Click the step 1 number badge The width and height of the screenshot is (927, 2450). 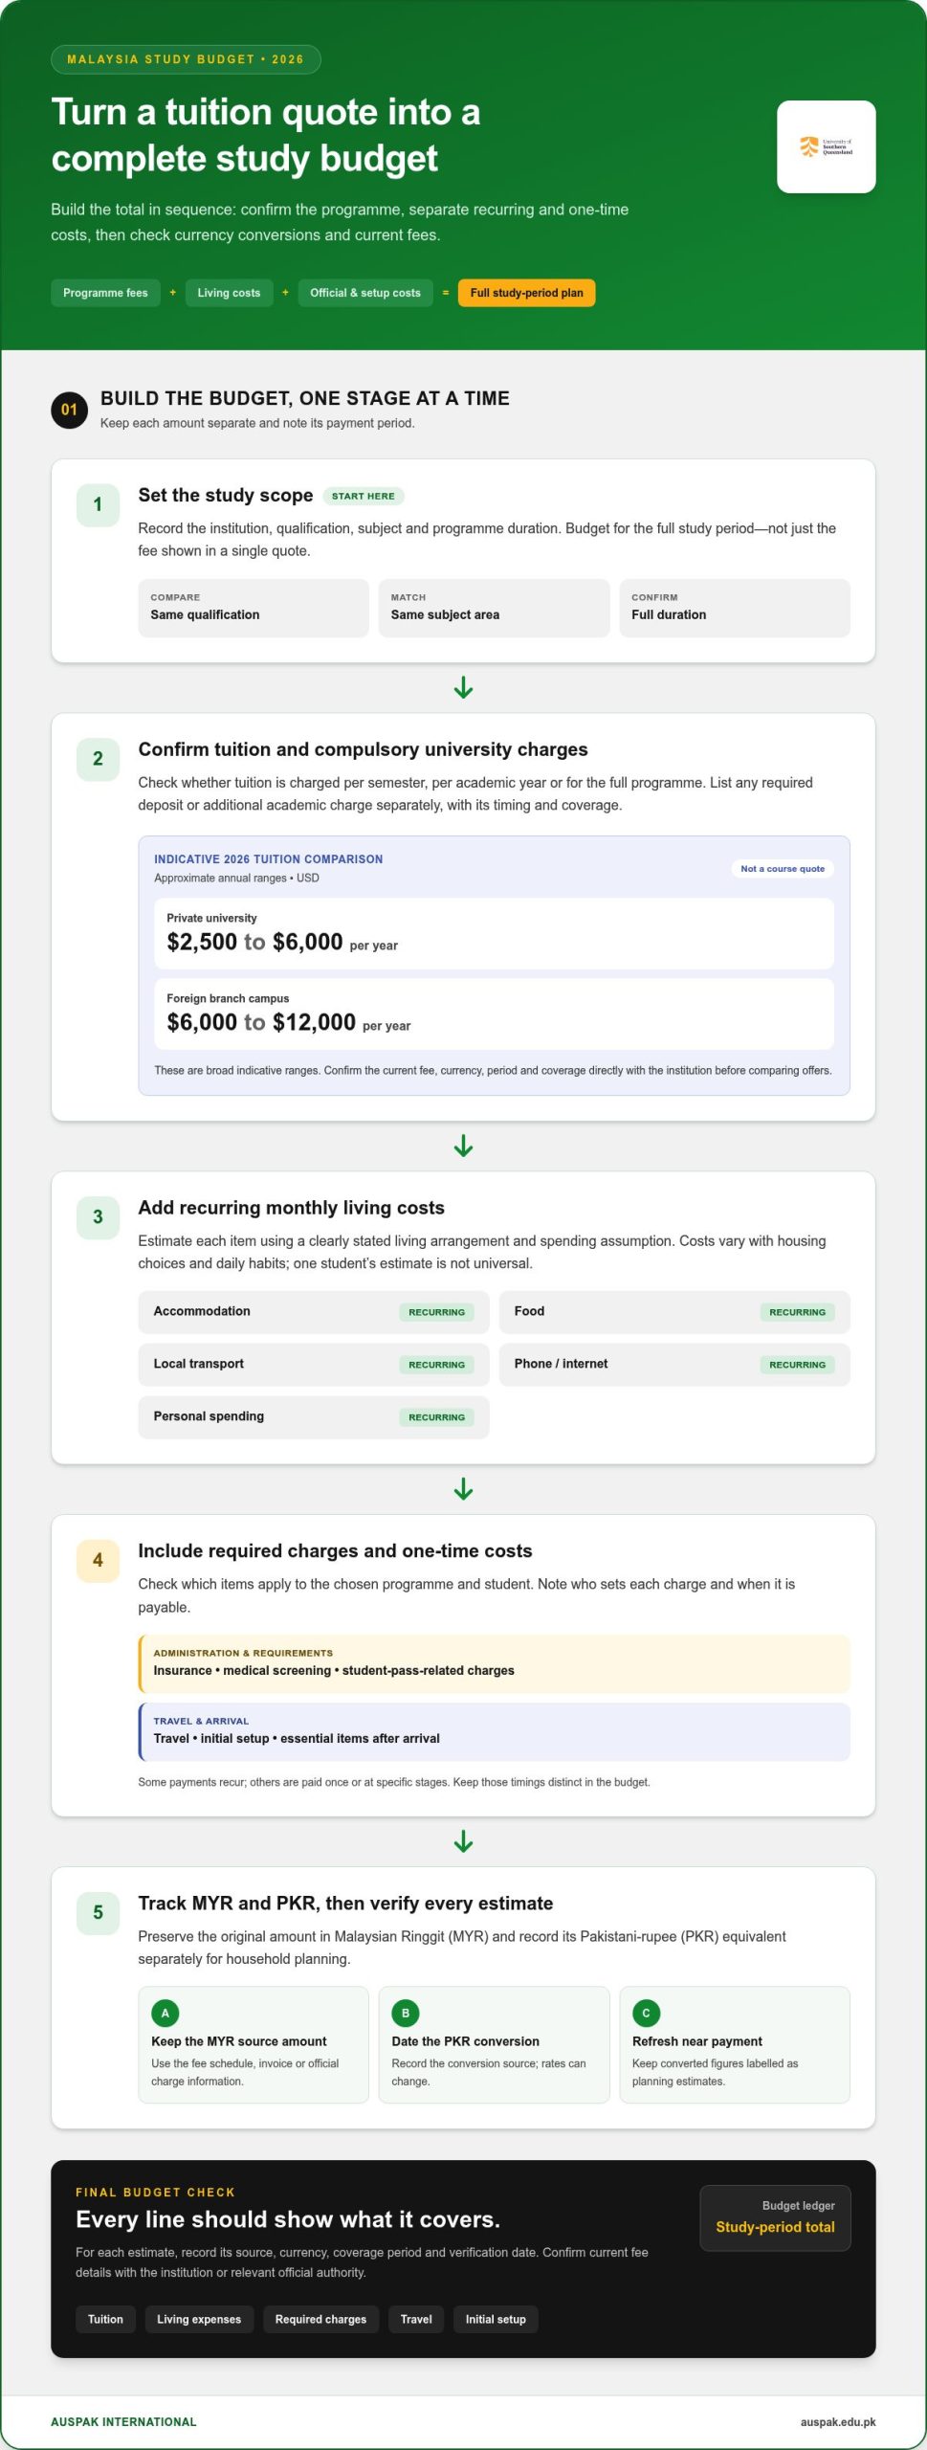coord(98,504)
